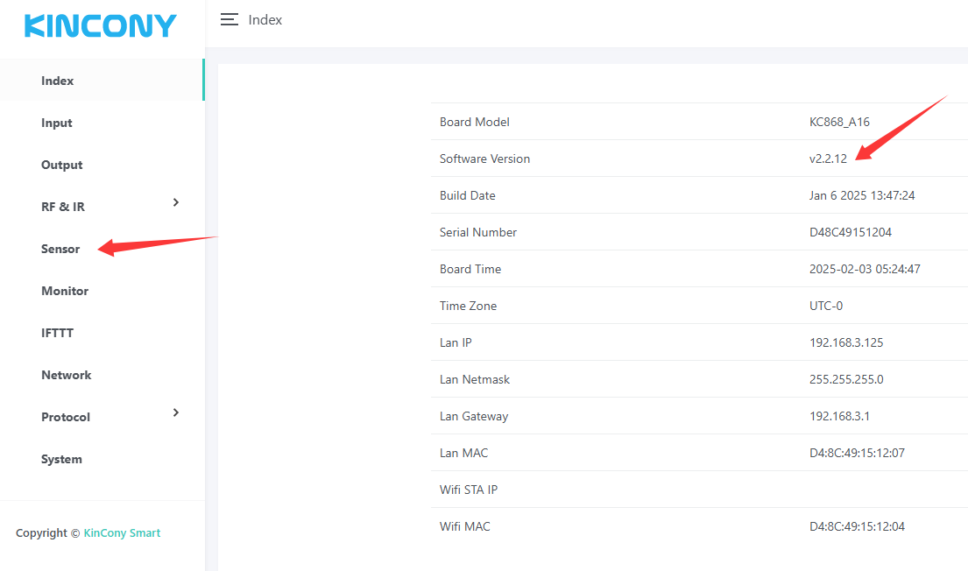
Task: Click the KinCony logo
Action: 101,26
